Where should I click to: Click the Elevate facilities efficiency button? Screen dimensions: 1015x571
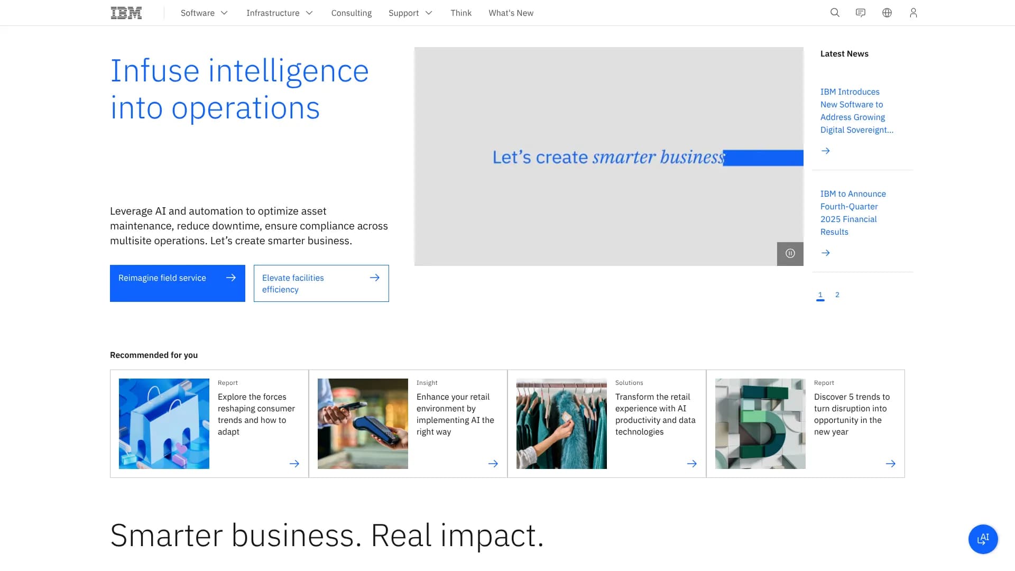(321, 283)
